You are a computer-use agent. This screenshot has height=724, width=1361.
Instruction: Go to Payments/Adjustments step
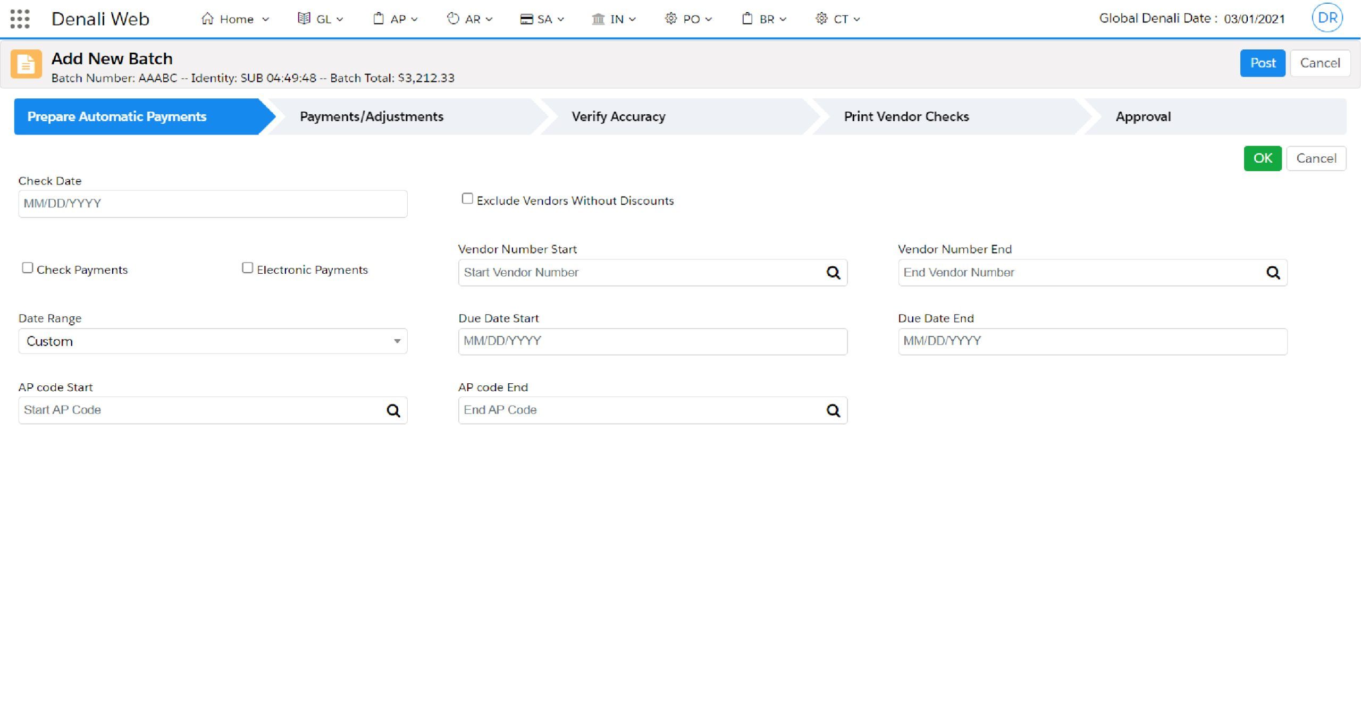(372, 116)
